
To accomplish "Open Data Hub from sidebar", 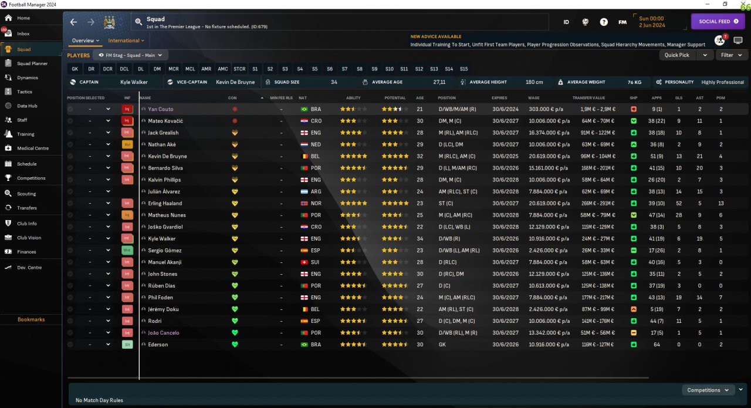I will [27, 106].
